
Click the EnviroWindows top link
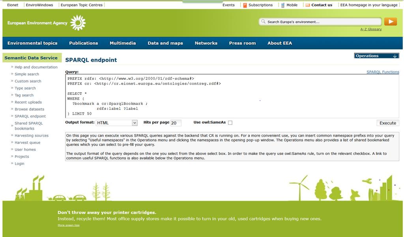(39, 5)
